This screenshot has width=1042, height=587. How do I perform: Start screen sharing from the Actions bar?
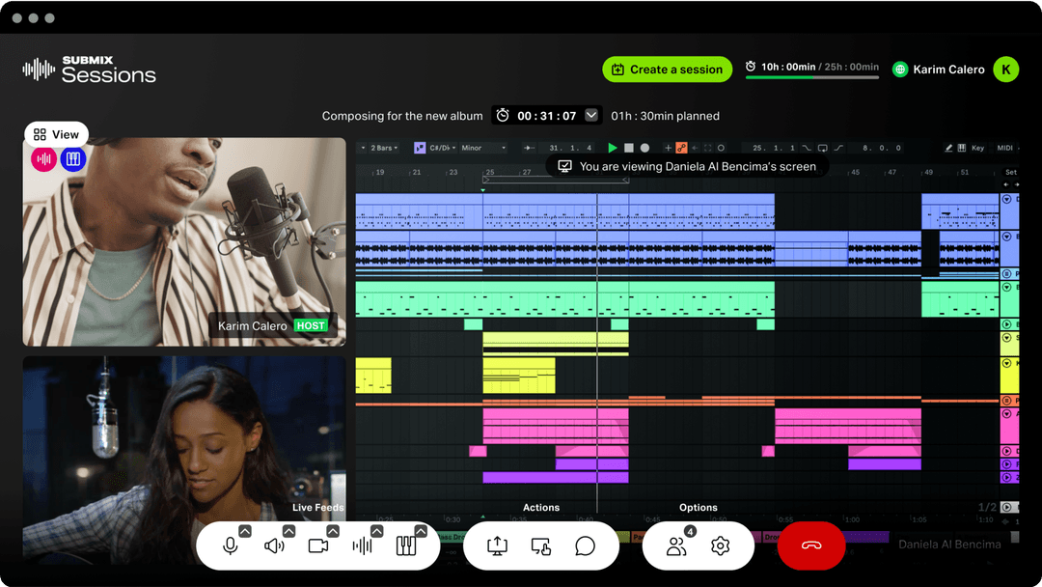click(498, 545)
